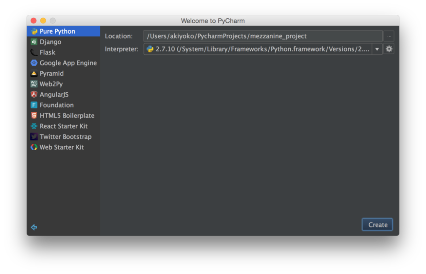Click the Google App Engine icon
Screen dimensions: 426x274
coord(34,63)
